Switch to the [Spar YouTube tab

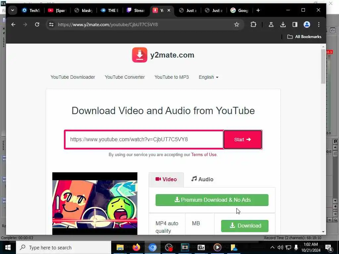coord(57,10)
